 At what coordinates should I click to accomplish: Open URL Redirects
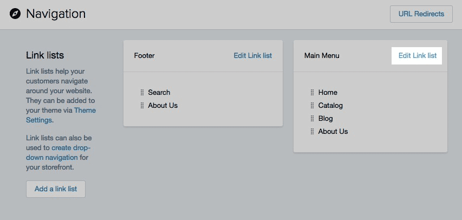click(421, 14)
